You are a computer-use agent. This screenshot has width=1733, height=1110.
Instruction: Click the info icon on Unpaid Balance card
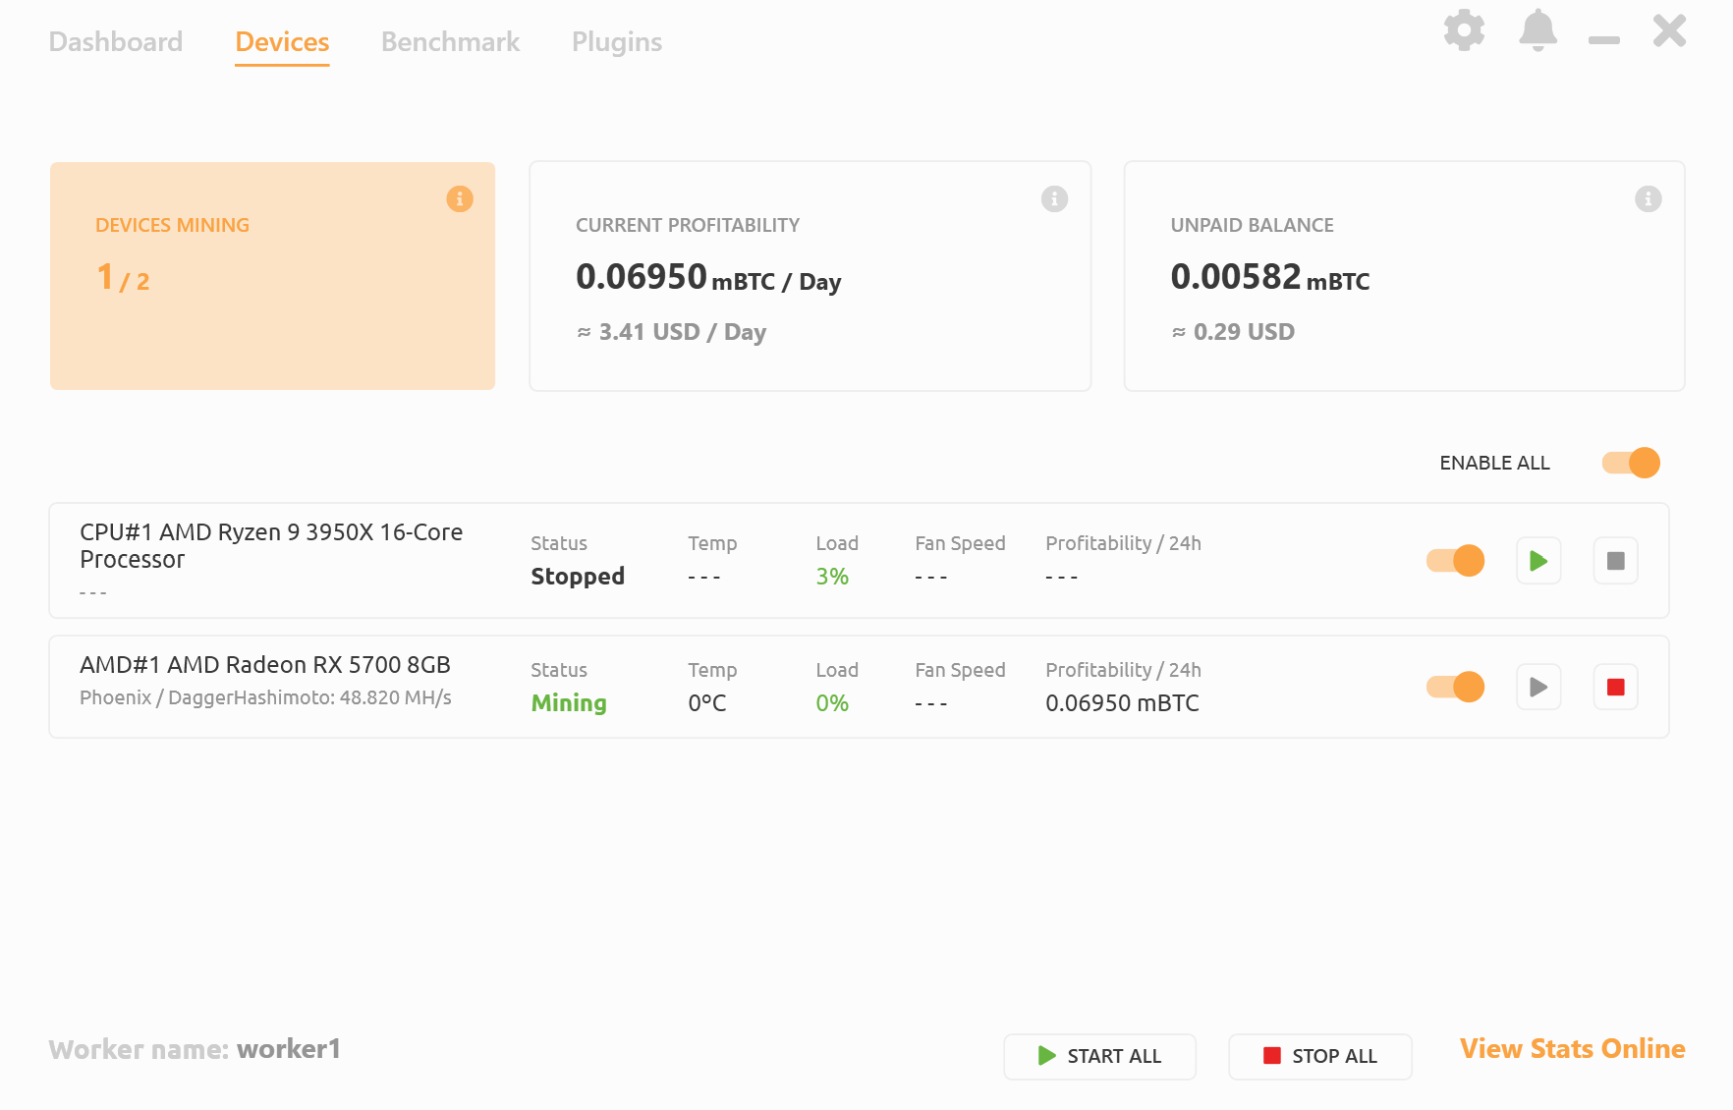pos(1648,198)
